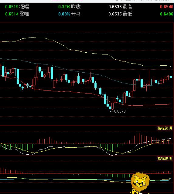Click the 涨幅 value -0.32%
The image size is (174, 194).
(63, 7)
